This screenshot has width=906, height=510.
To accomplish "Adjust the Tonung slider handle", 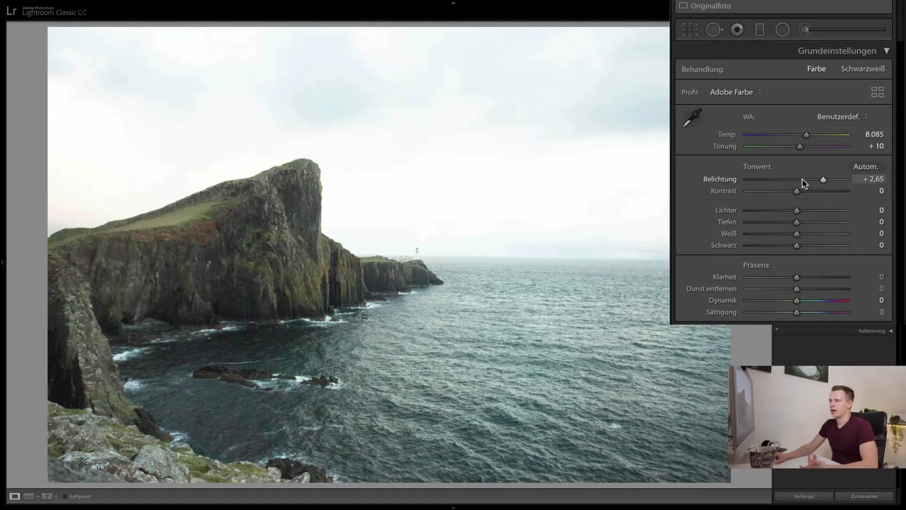I will pos(800,147).
